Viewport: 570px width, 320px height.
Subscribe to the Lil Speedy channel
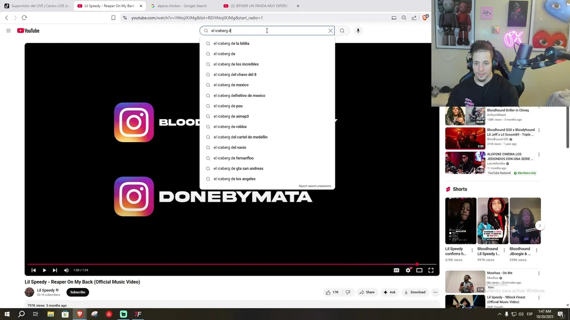click(77, 292)
